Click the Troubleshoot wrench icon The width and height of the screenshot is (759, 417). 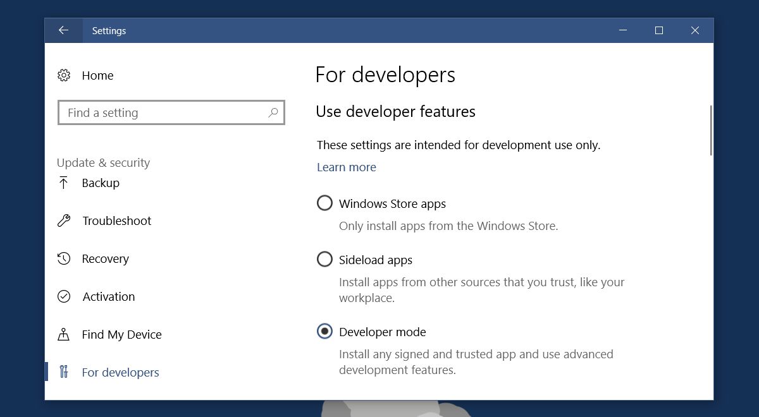click(64, 221)
